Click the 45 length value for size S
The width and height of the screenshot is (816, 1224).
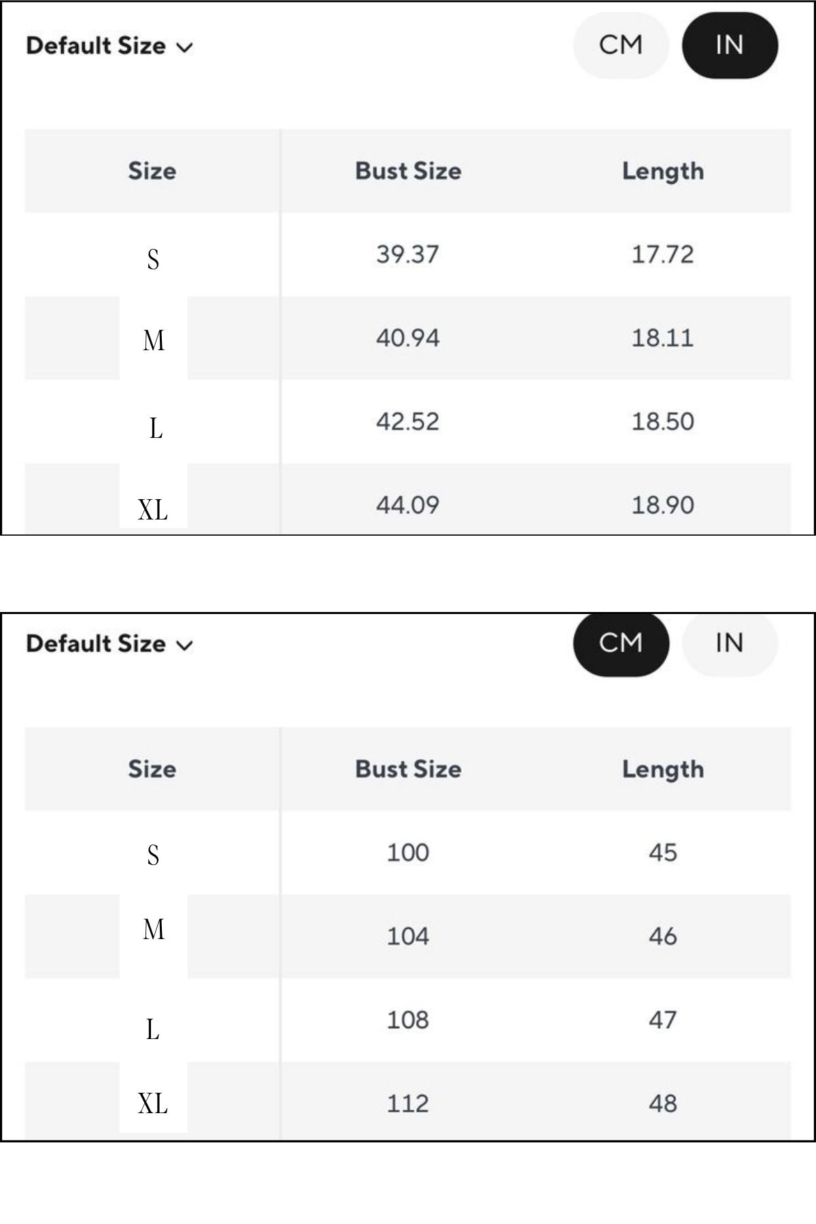(x=663, y=852)
